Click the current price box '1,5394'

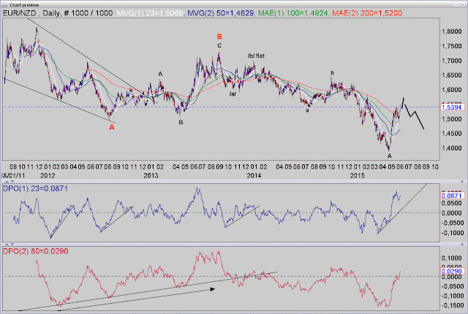(453, 107)
